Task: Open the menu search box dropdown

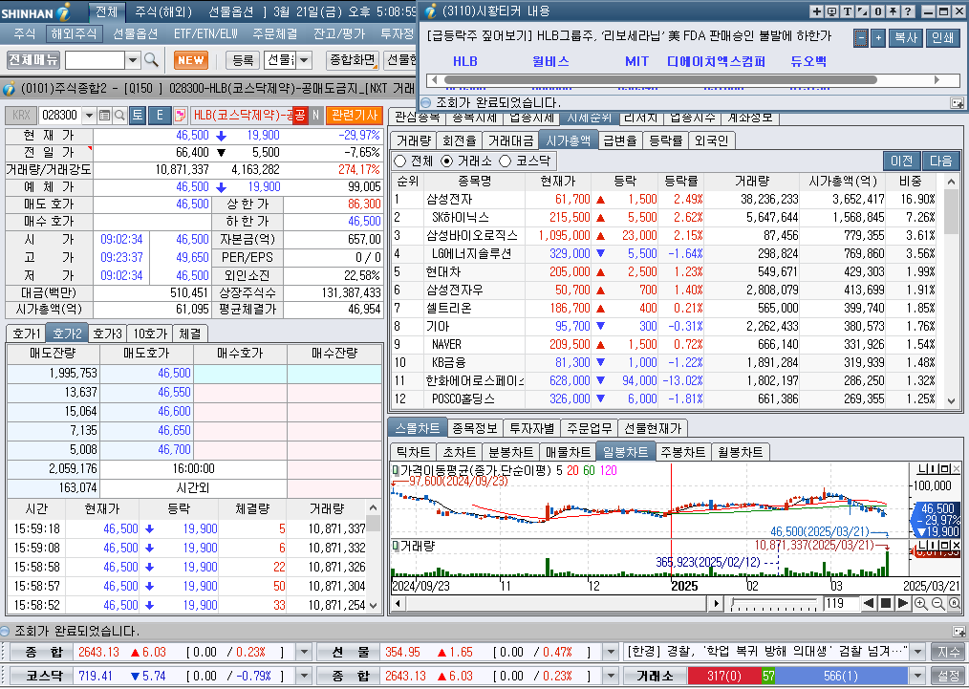Action: 132,60
